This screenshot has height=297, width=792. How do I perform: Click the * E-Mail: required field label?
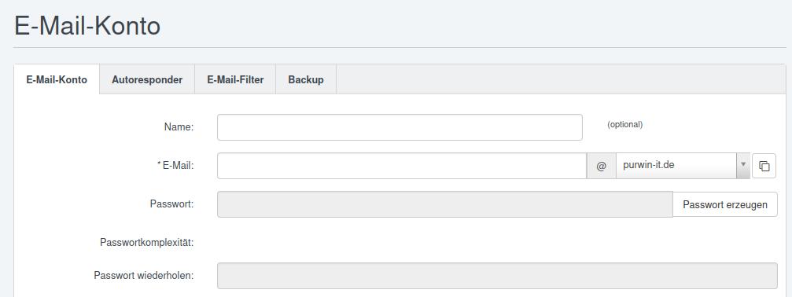coord(175,165)
